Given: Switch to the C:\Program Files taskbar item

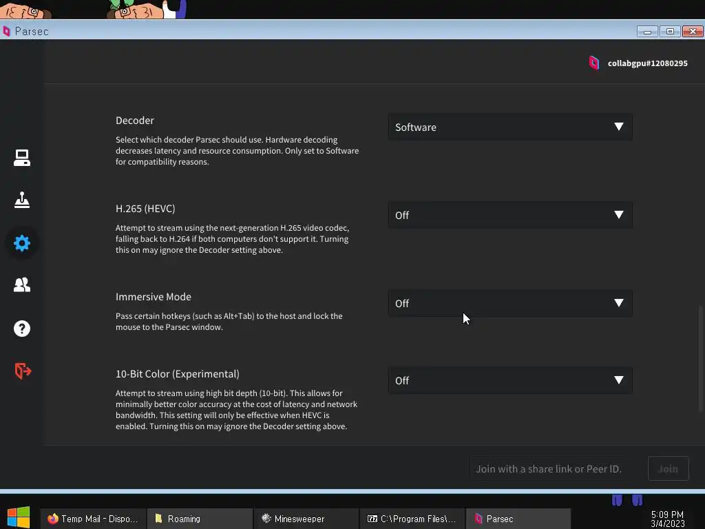Looking at the screenshot, I should click(412, 519).
